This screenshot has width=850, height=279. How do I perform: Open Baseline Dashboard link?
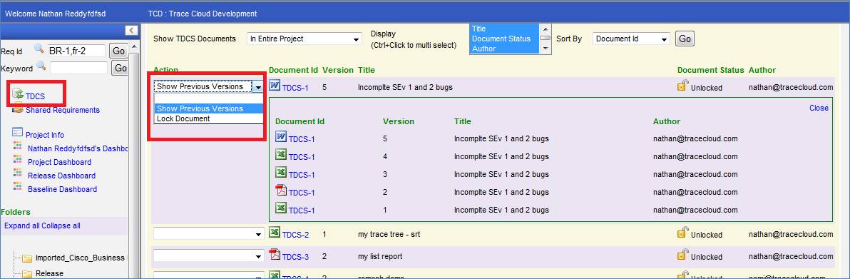62,189
